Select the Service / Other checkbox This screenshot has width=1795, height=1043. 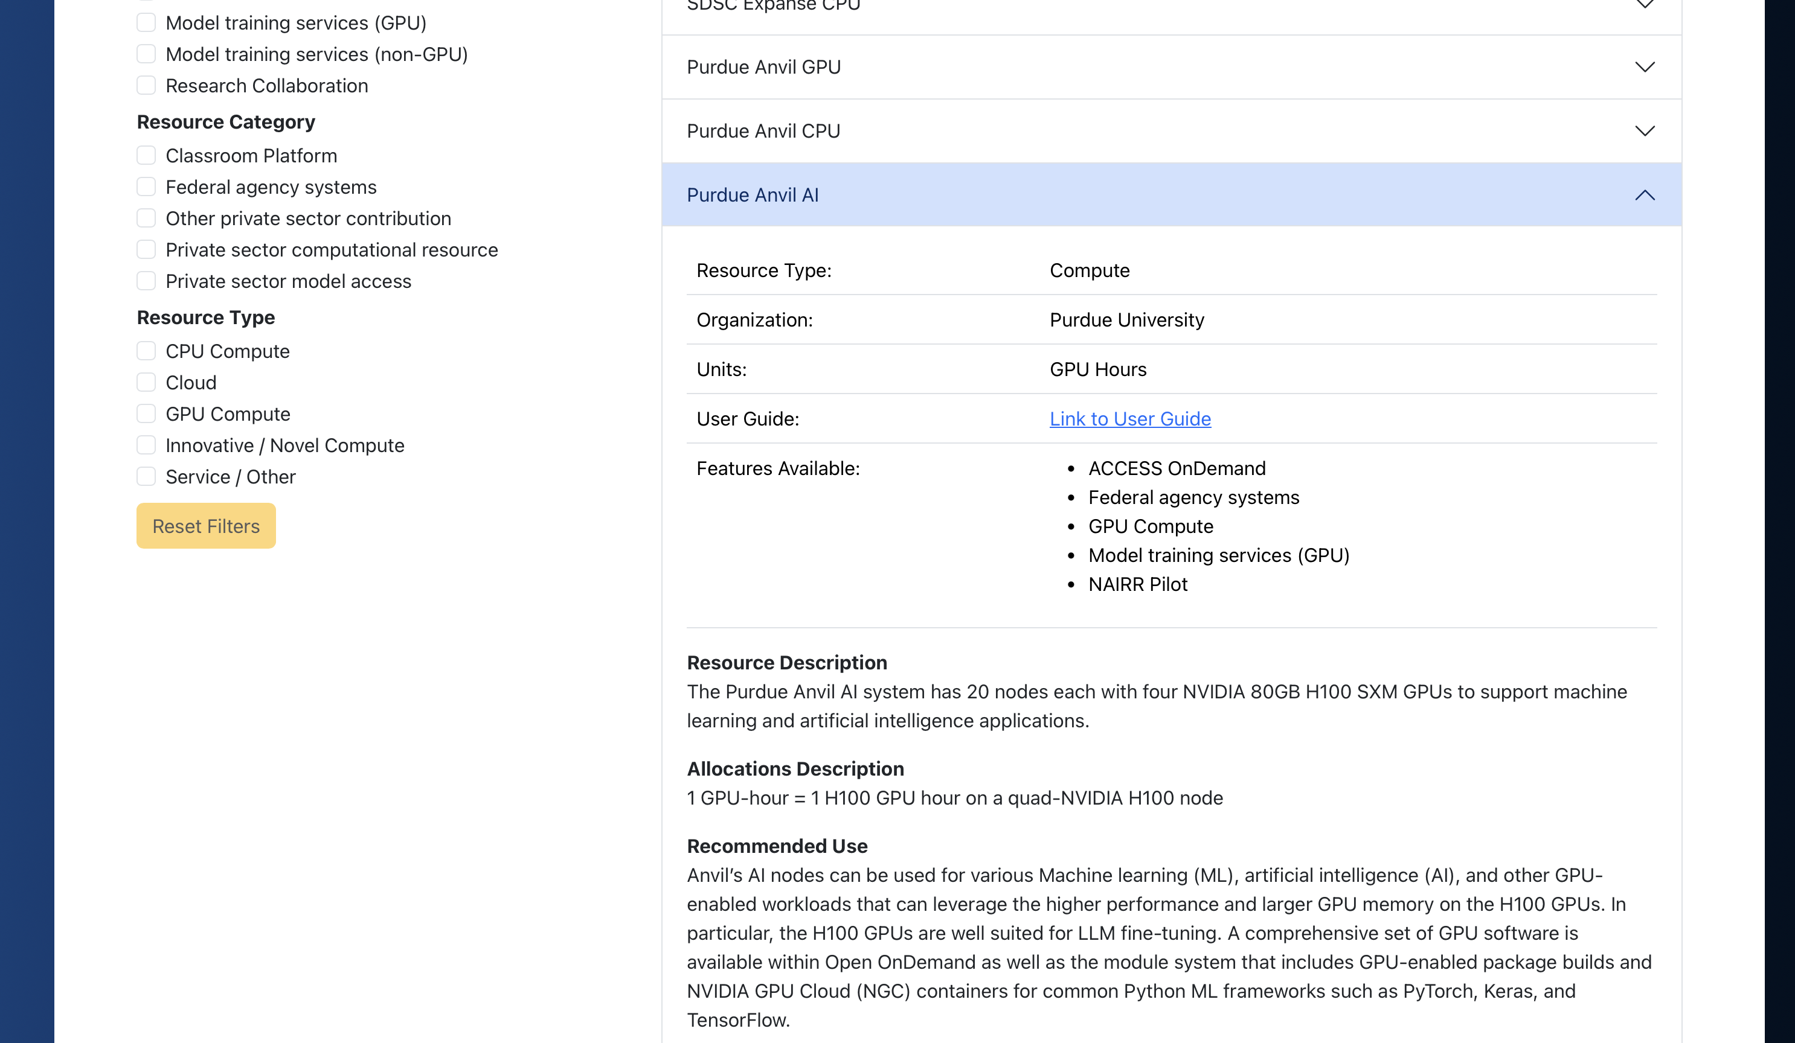pos(146,476)
